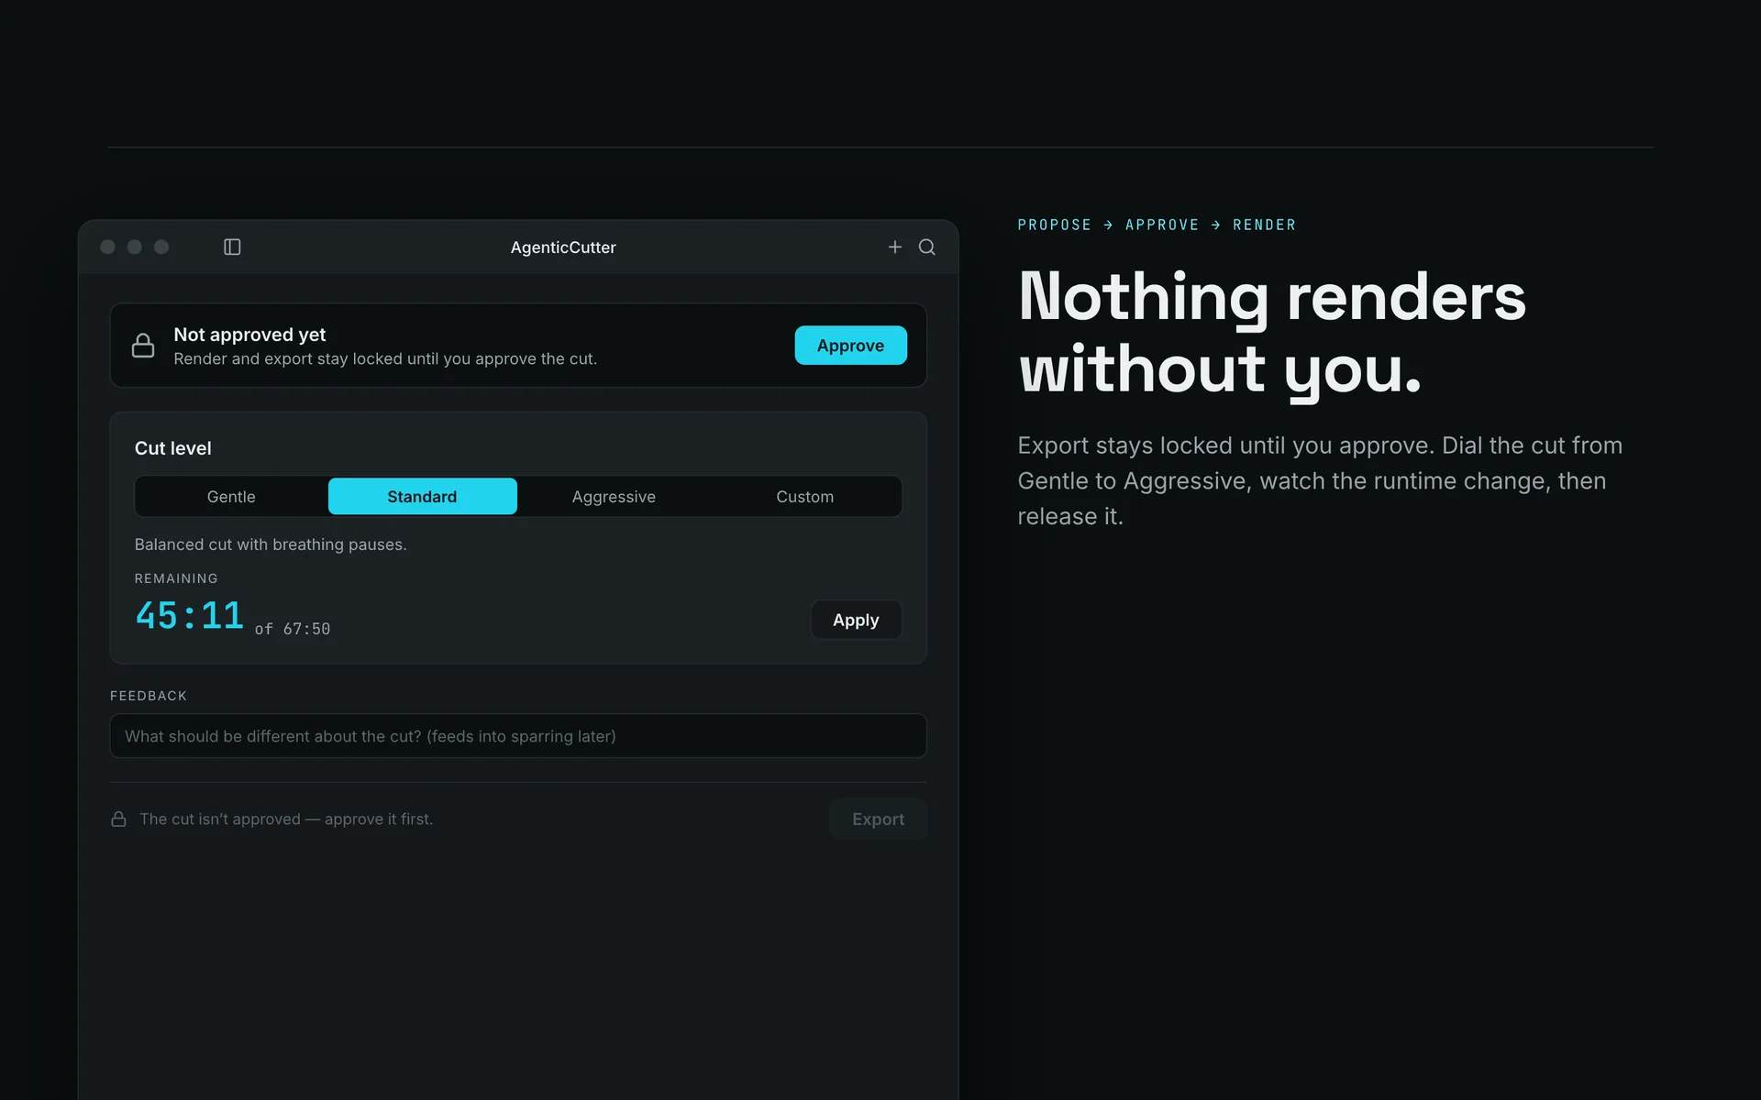Maximize the AgenticCutter window
Viewport: 1761px width, 1100px height.
point(161,247)
